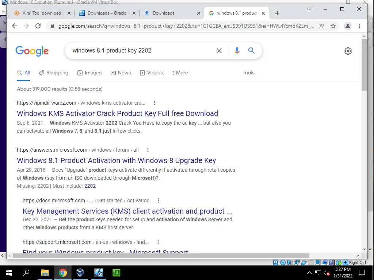Click VirtualBox mouse integration indicator
374x280 pixels.
[x=339, y=262]
